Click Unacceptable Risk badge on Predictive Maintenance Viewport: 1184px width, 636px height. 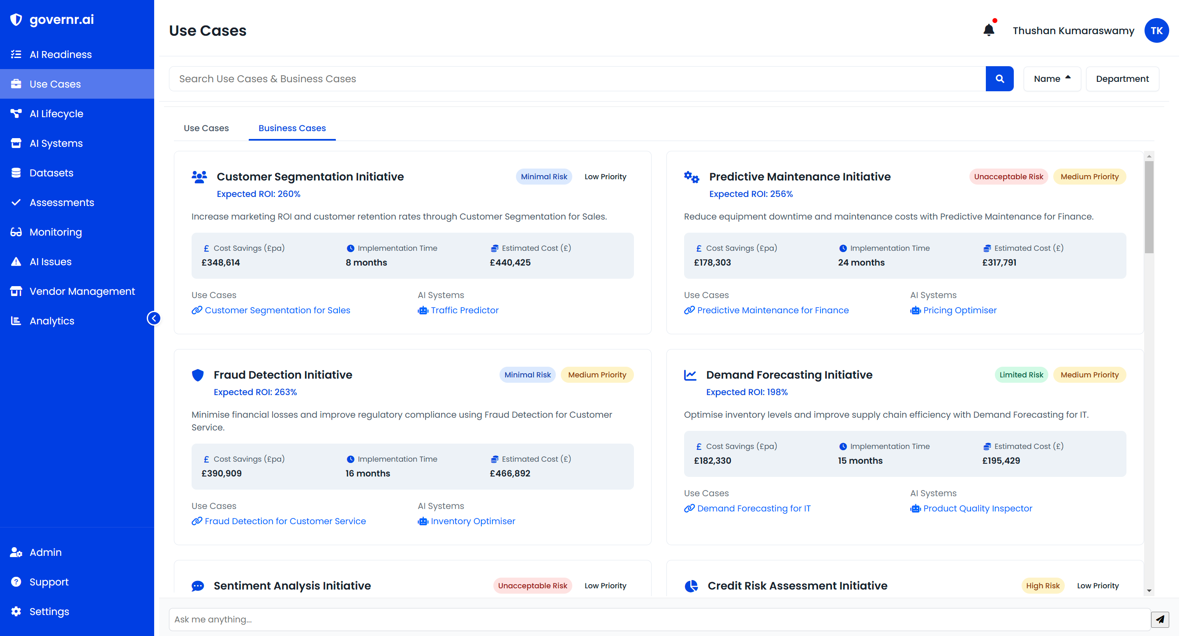(1008, 177)
